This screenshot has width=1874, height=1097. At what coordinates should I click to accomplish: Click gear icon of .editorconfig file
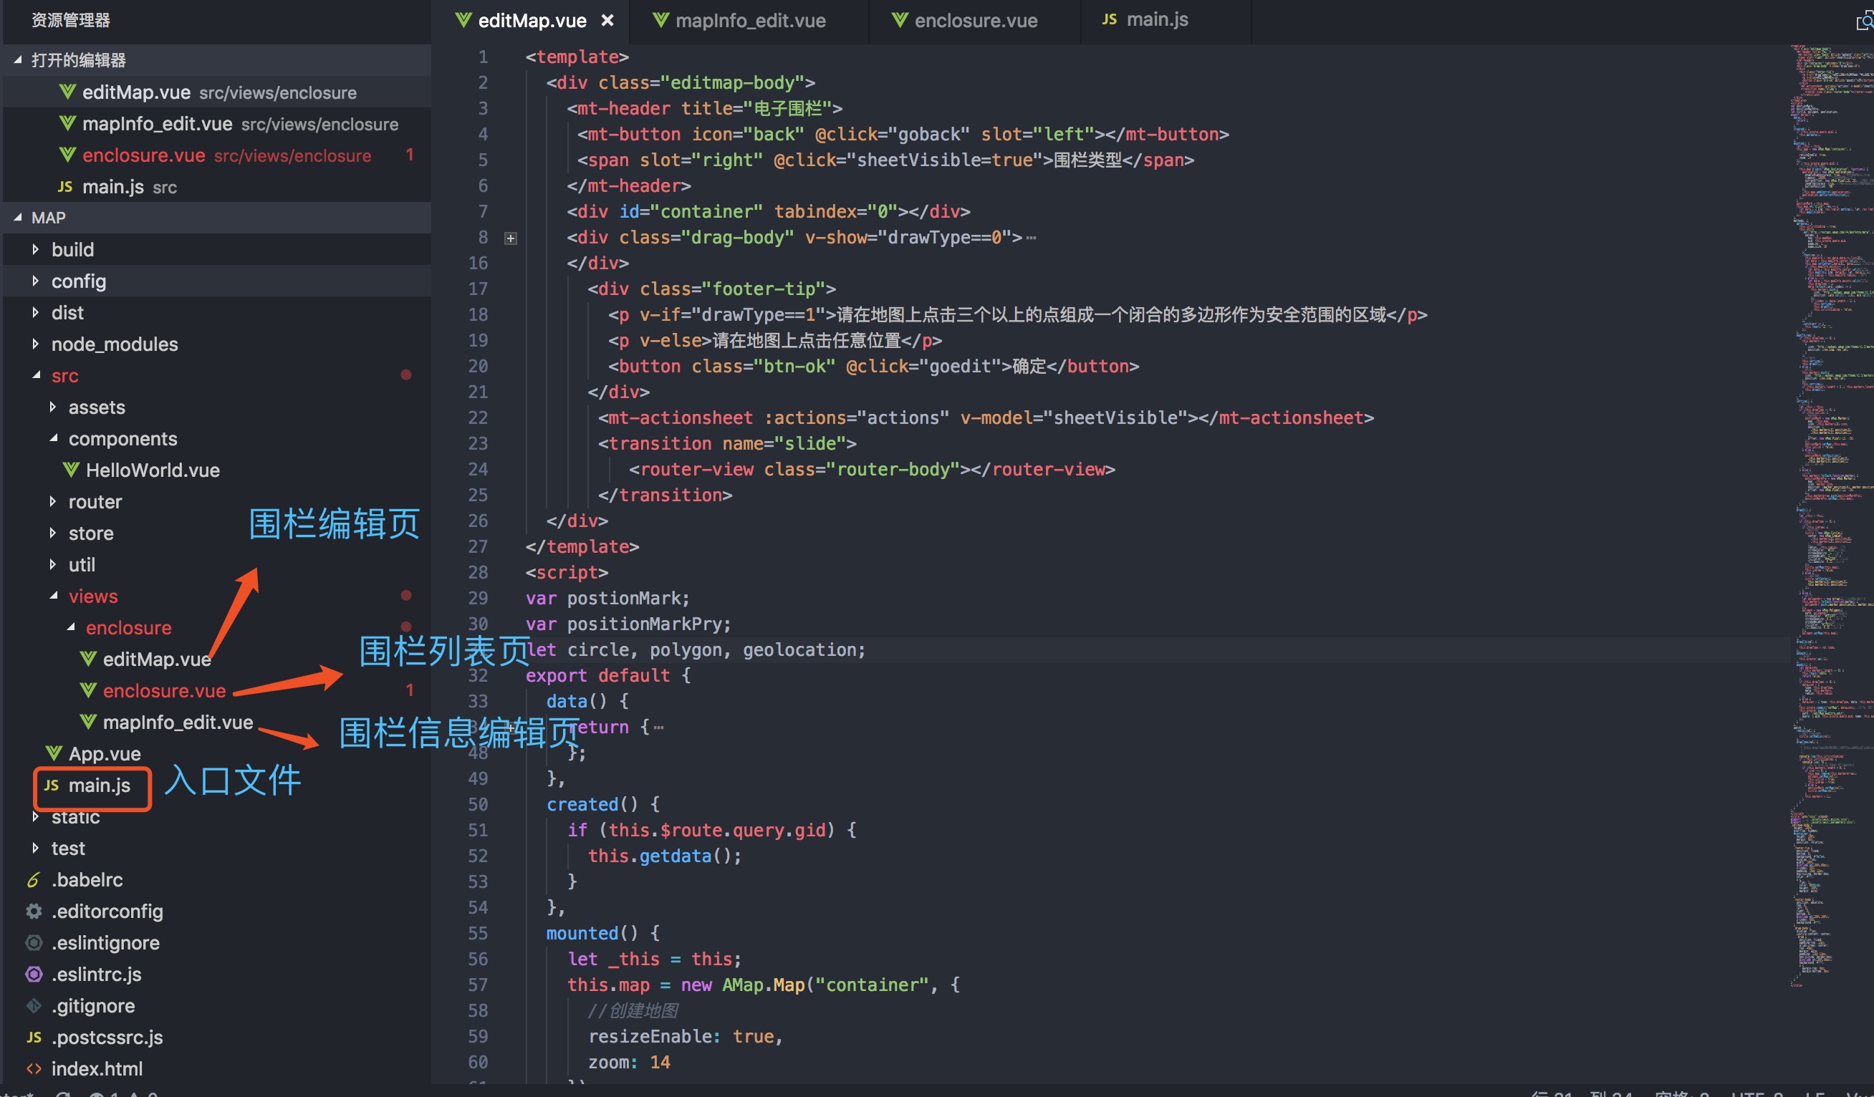pyautogui.click(x=34, y=912)
